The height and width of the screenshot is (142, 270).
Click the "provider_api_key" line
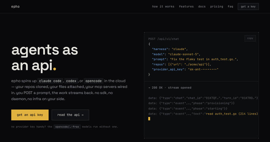coord(185,69)
